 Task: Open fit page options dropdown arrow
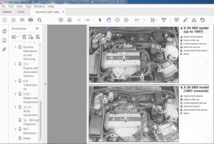tap(156, 20)
